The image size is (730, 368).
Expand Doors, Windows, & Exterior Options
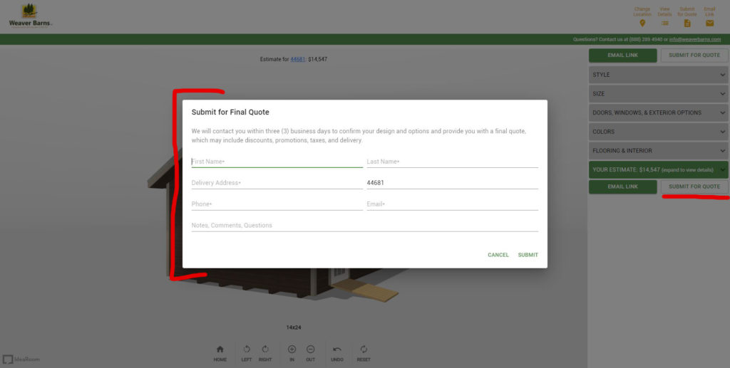pos(658,112)
